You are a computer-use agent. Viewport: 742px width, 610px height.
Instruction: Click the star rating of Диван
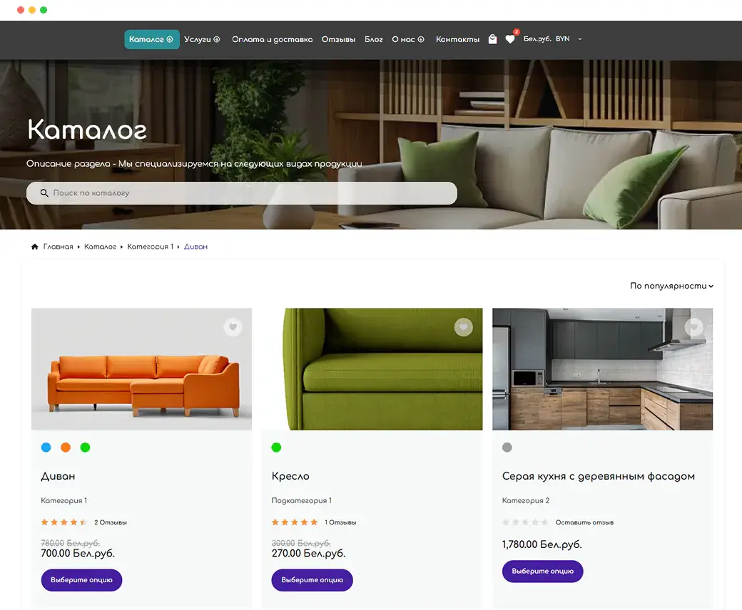(x=64, y=522)
